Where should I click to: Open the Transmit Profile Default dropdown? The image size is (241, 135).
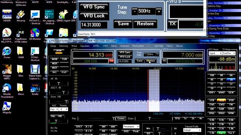pos(192,130)
